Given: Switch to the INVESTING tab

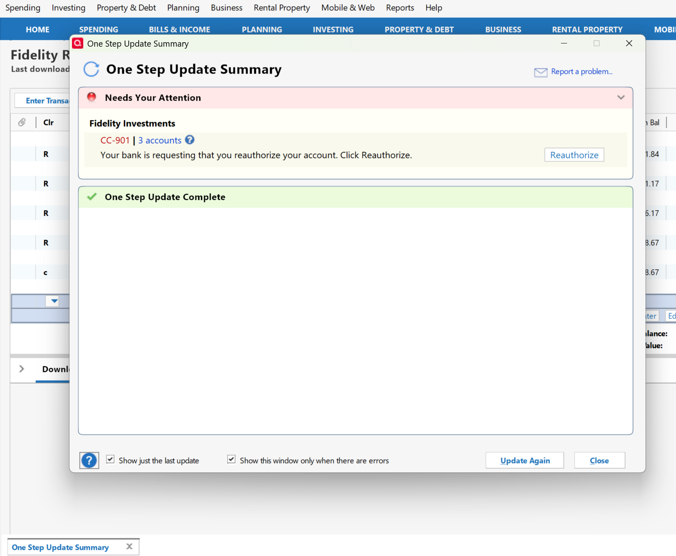Looking at the screenshot, I should point(333,29).
